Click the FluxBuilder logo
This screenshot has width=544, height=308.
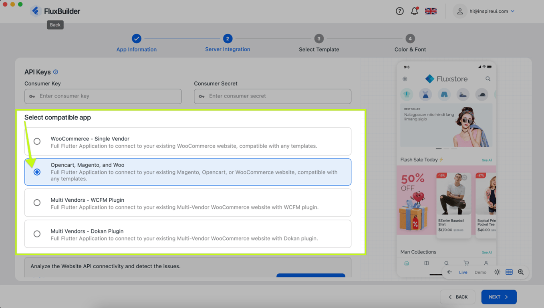pos(55,11)
